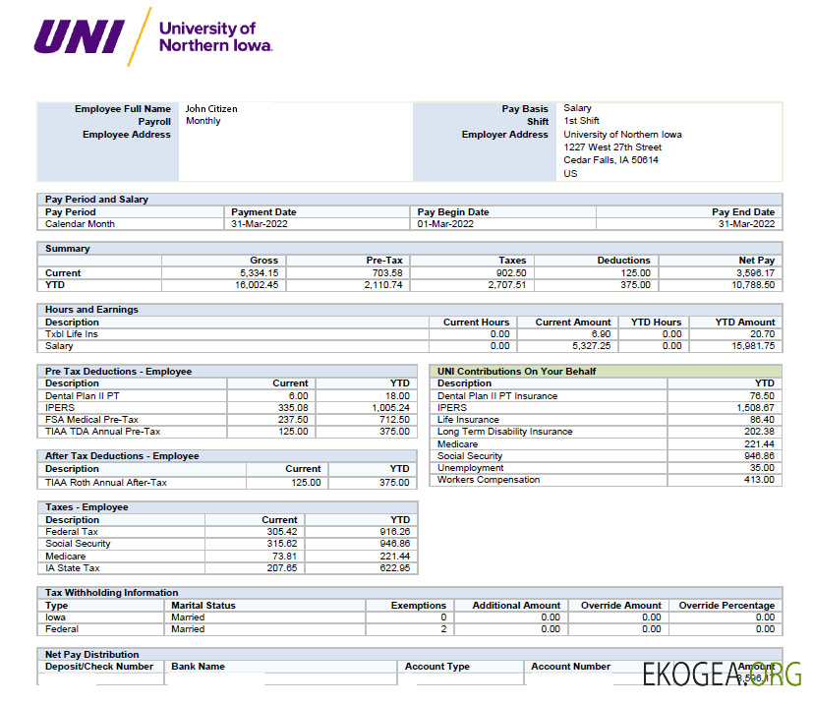This screenshot has width=813, height=705.
Task: Select Social Security tax current 315.62
Action: click(x=282, y=544)
